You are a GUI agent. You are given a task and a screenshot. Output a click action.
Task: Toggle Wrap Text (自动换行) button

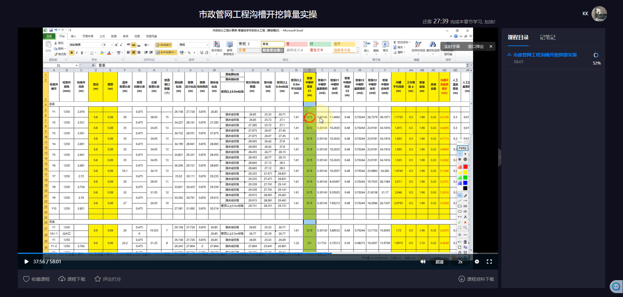pyautogui.click(x=164, y=45)
